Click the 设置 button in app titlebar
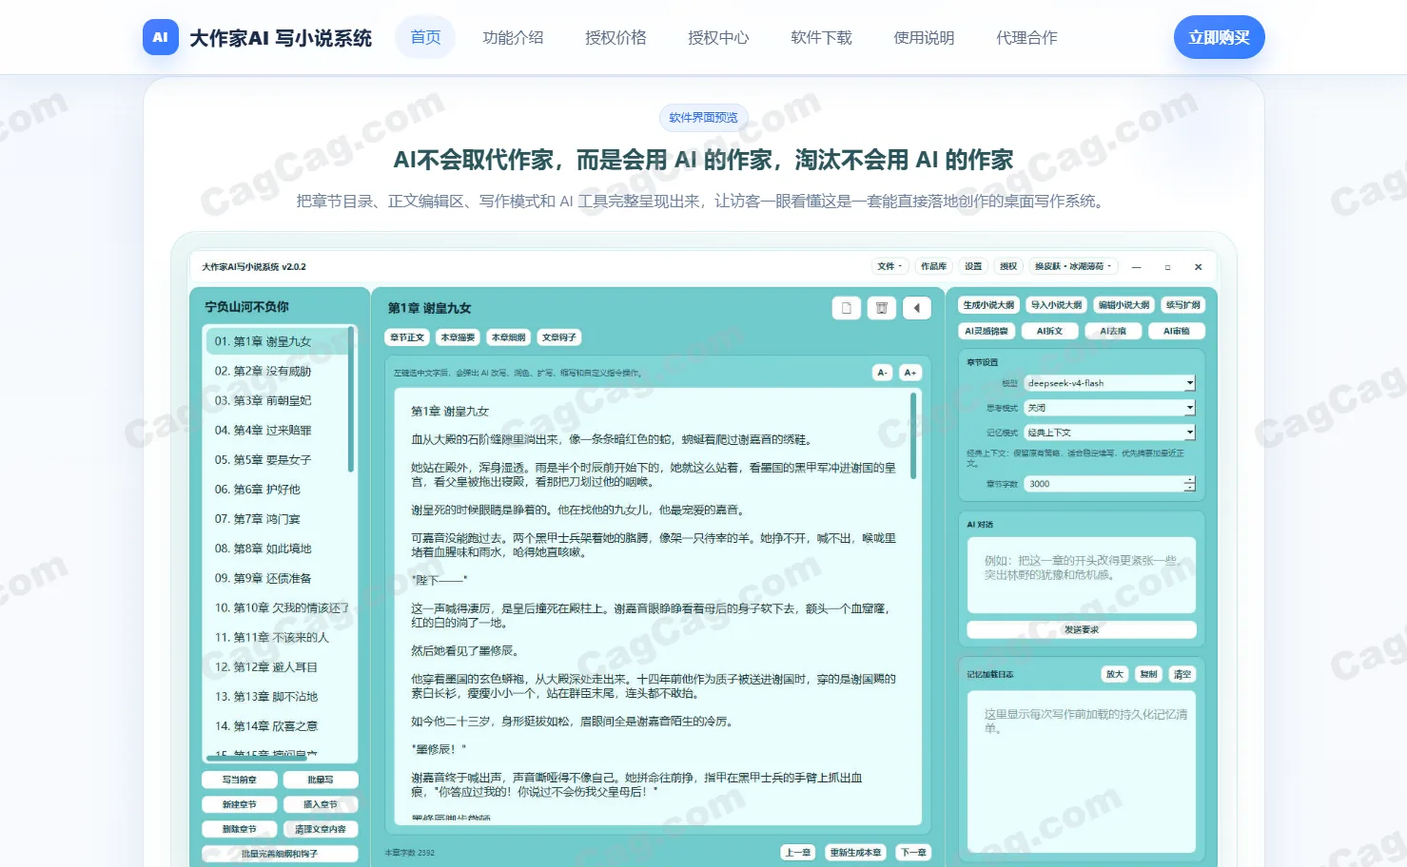The width and height of the screenshot is (1407, 867). [973, 266]
